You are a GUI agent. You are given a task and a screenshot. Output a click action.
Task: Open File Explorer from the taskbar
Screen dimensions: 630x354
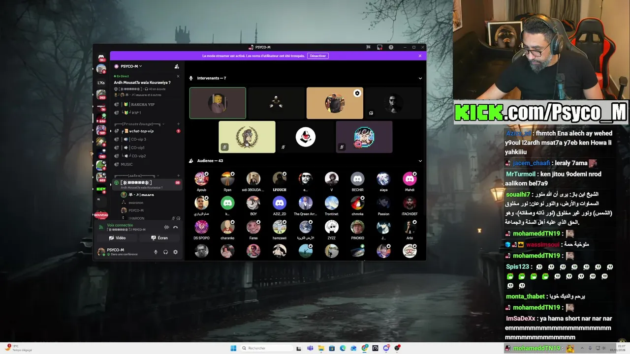(321, 348)
